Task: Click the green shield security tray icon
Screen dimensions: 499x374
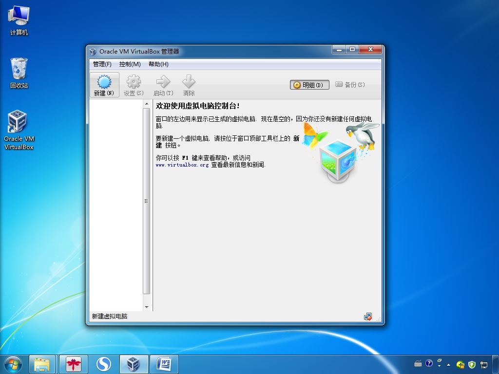Action: pos(472,364)
